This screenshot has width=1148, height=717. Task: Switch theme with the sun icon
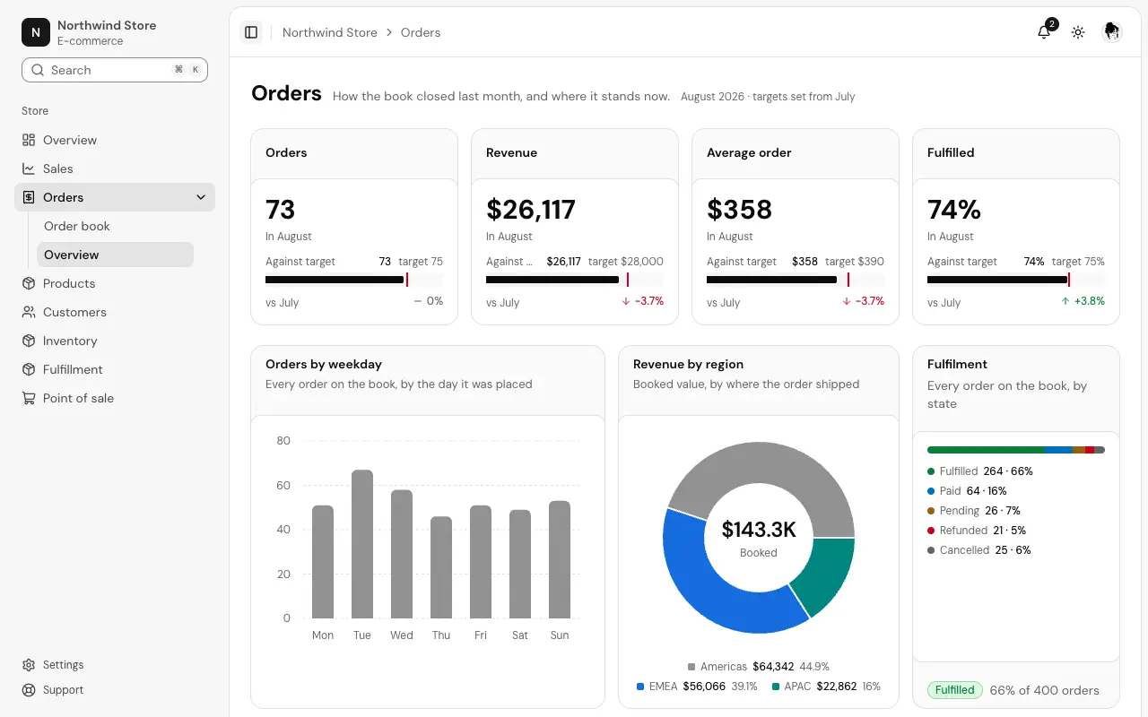point(1078,32)
